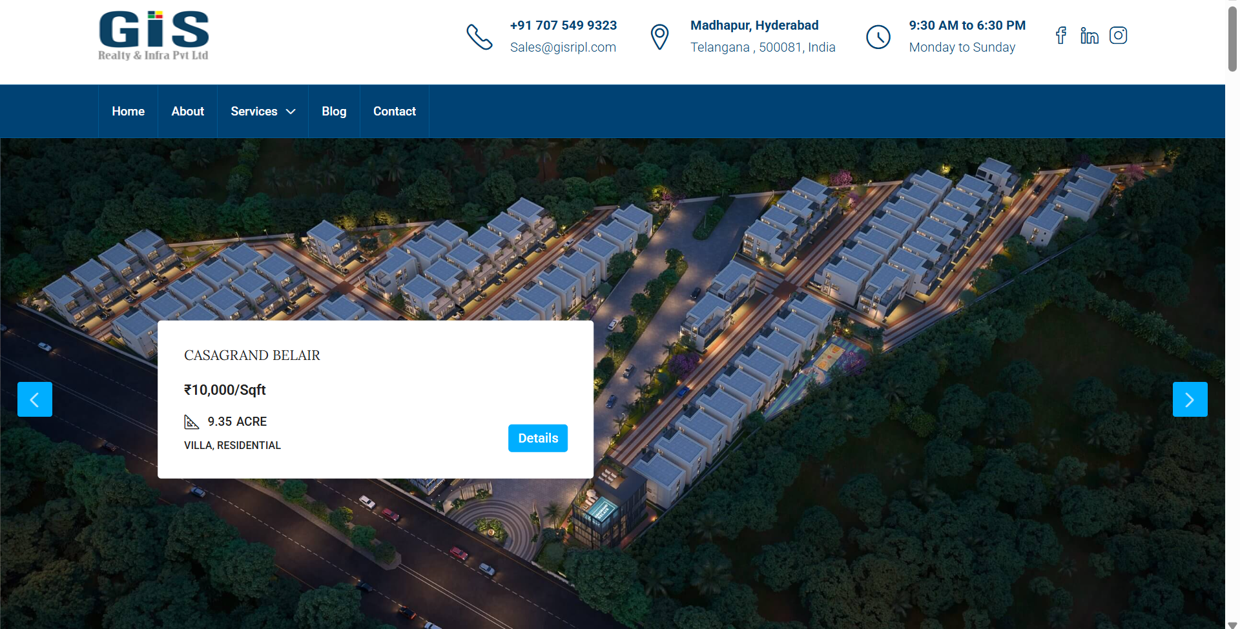
Task: Advance to the next slide arrow
Action: [1190, 399]
